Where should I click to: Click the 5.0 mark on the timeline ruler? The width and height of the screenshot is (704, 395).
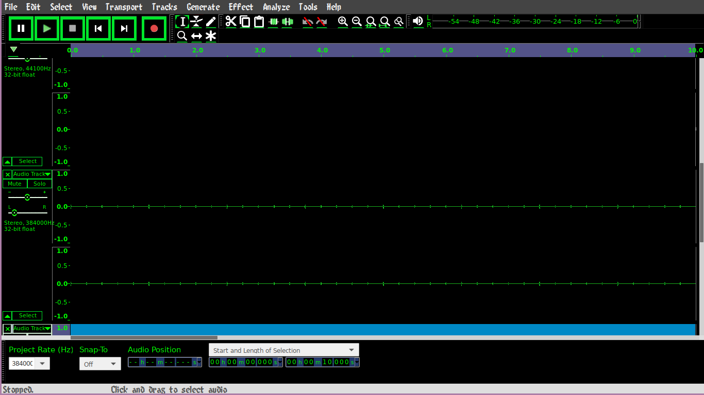384,50
